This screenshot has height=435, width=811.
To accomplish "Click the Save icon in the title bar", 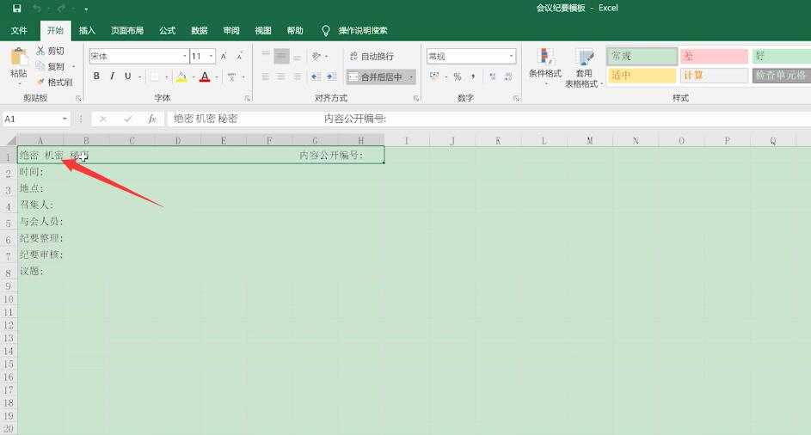I will pyautogui.click(x=17, y=9).
